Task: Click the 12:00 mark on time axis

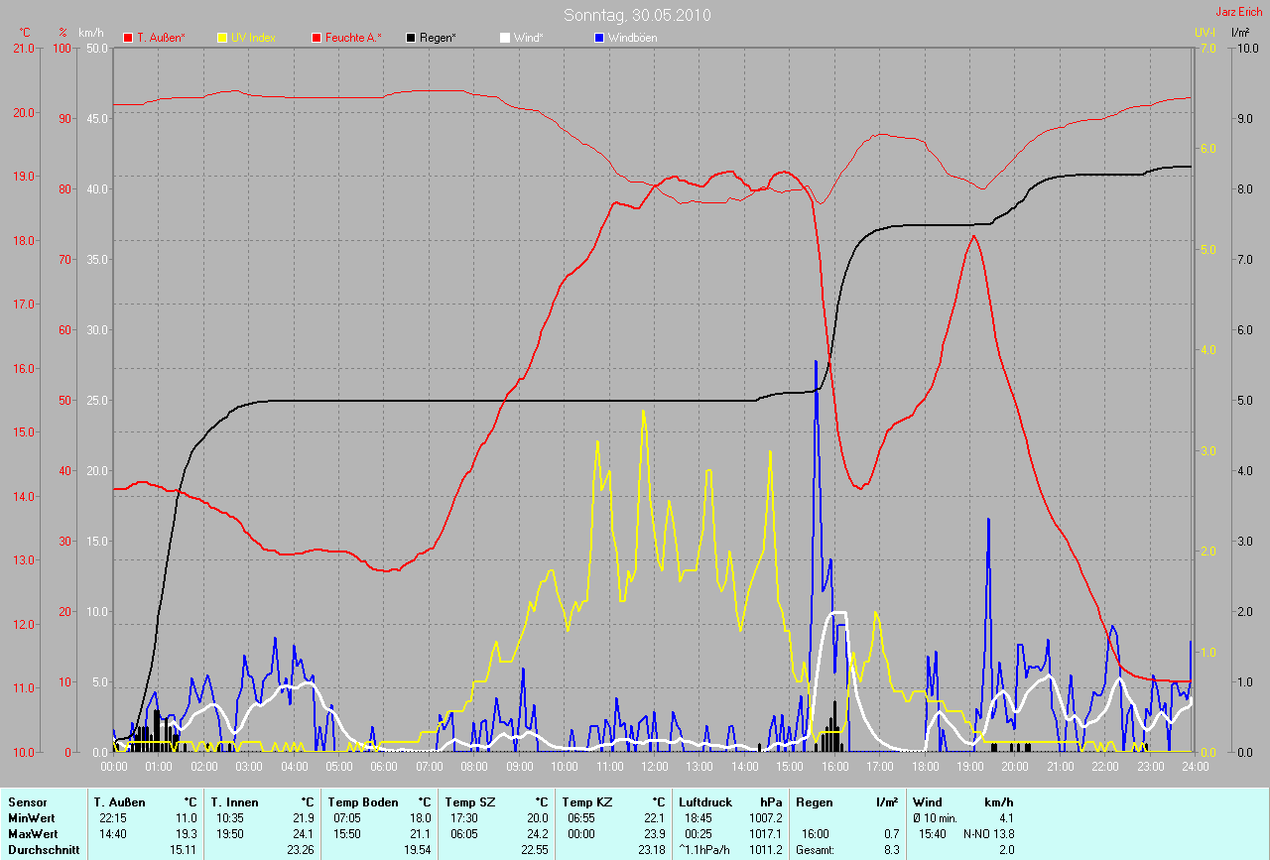Action: click(x=654, y=766)
